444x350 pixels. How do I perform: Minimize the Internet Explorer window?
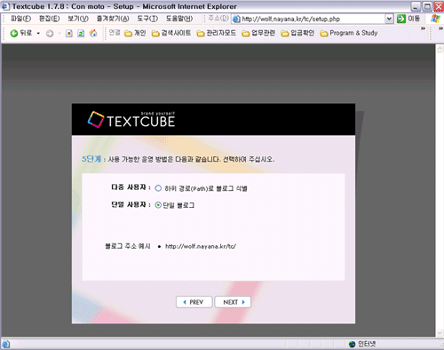[416, 6]
